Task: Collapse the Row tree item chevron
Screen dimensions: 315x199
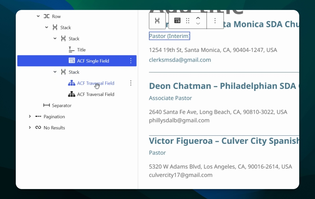Action: 38,16
